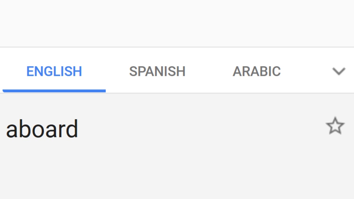The width and height of the screenshot is (354, 199).
Task: Select the ENGLISH language tab
Action: (x=54, y=71)
